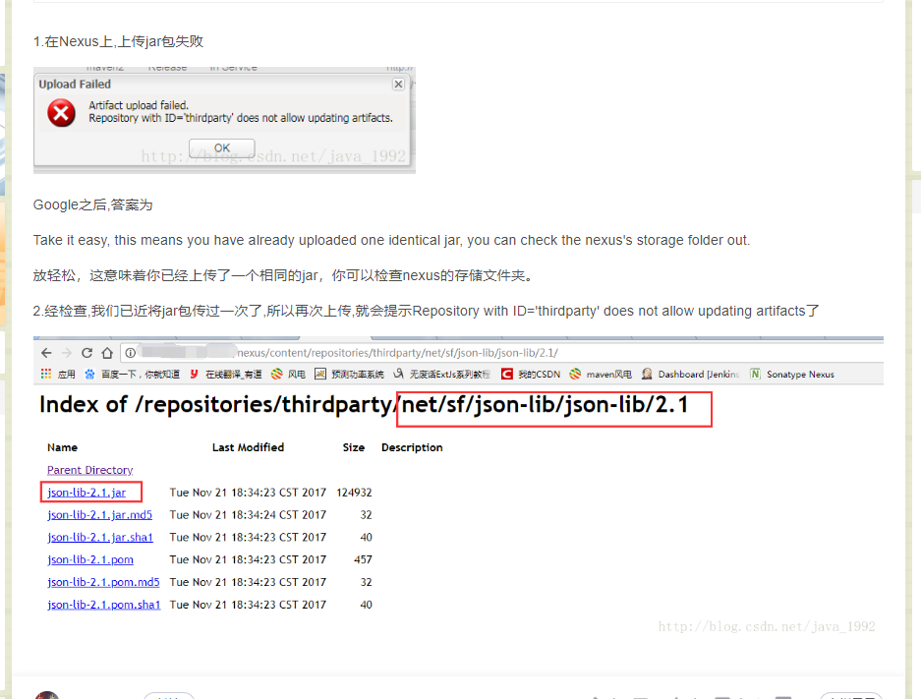
Task: Open the ExtJs tutorial series bookmark
Action: (x=441, y=374)
